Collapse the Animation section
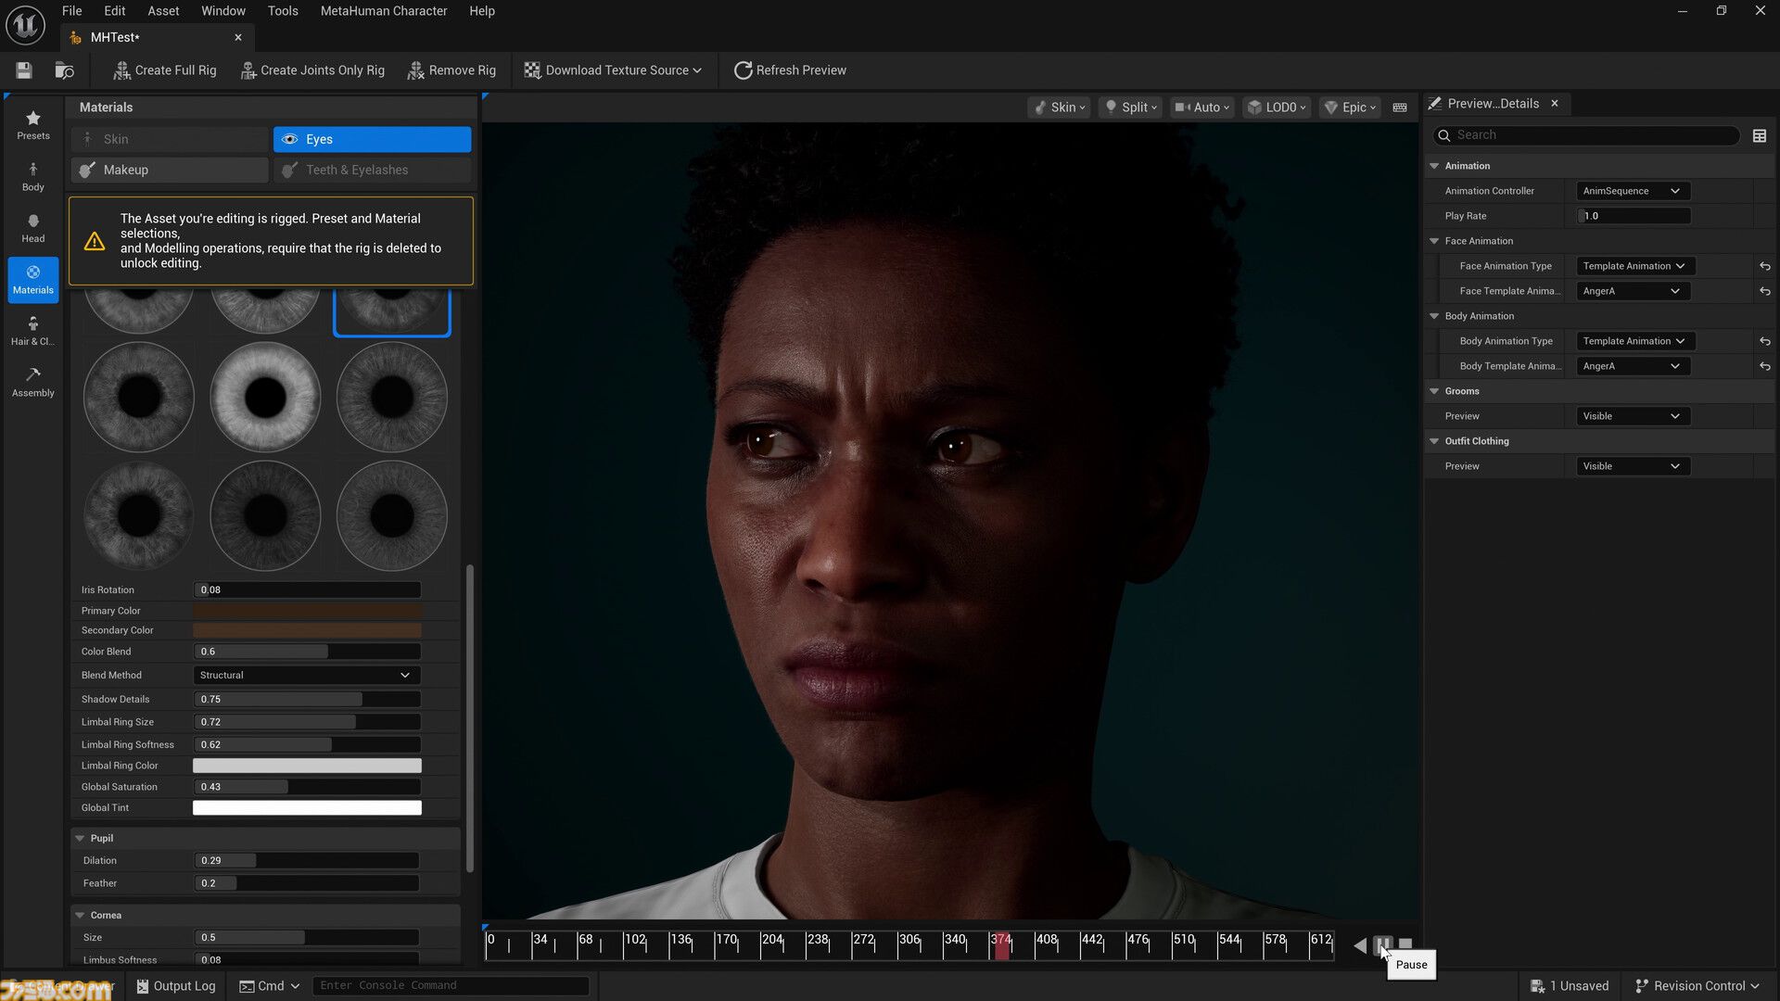1780x1001 pixels. point(1434,166)
